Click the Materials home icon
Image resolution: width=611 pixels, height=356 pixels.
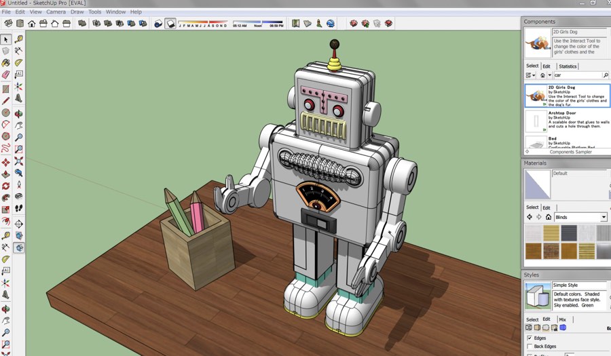tap(548, 217)
